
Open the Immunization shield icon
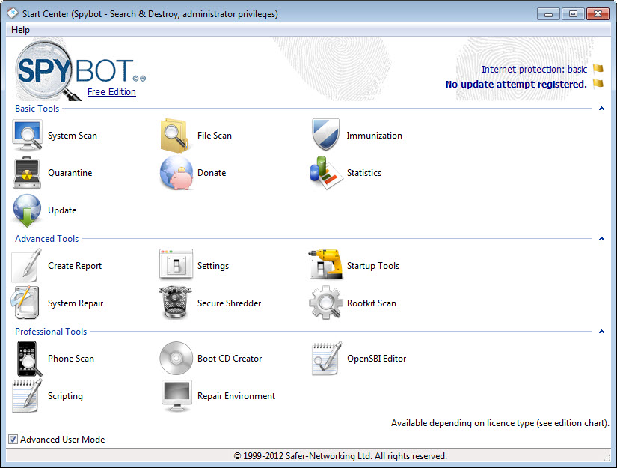325,135
